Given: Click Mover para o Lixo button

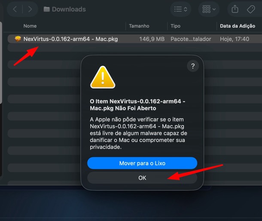Looking at the screenshot, I should tap(142, 163).
